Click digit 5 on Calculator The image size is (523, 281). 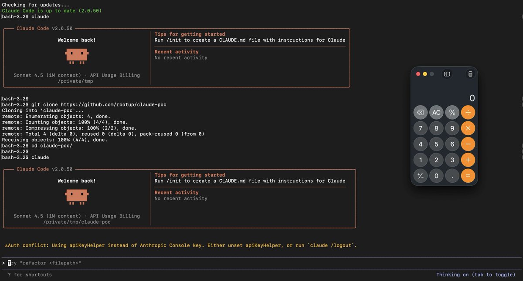(436, 144)
